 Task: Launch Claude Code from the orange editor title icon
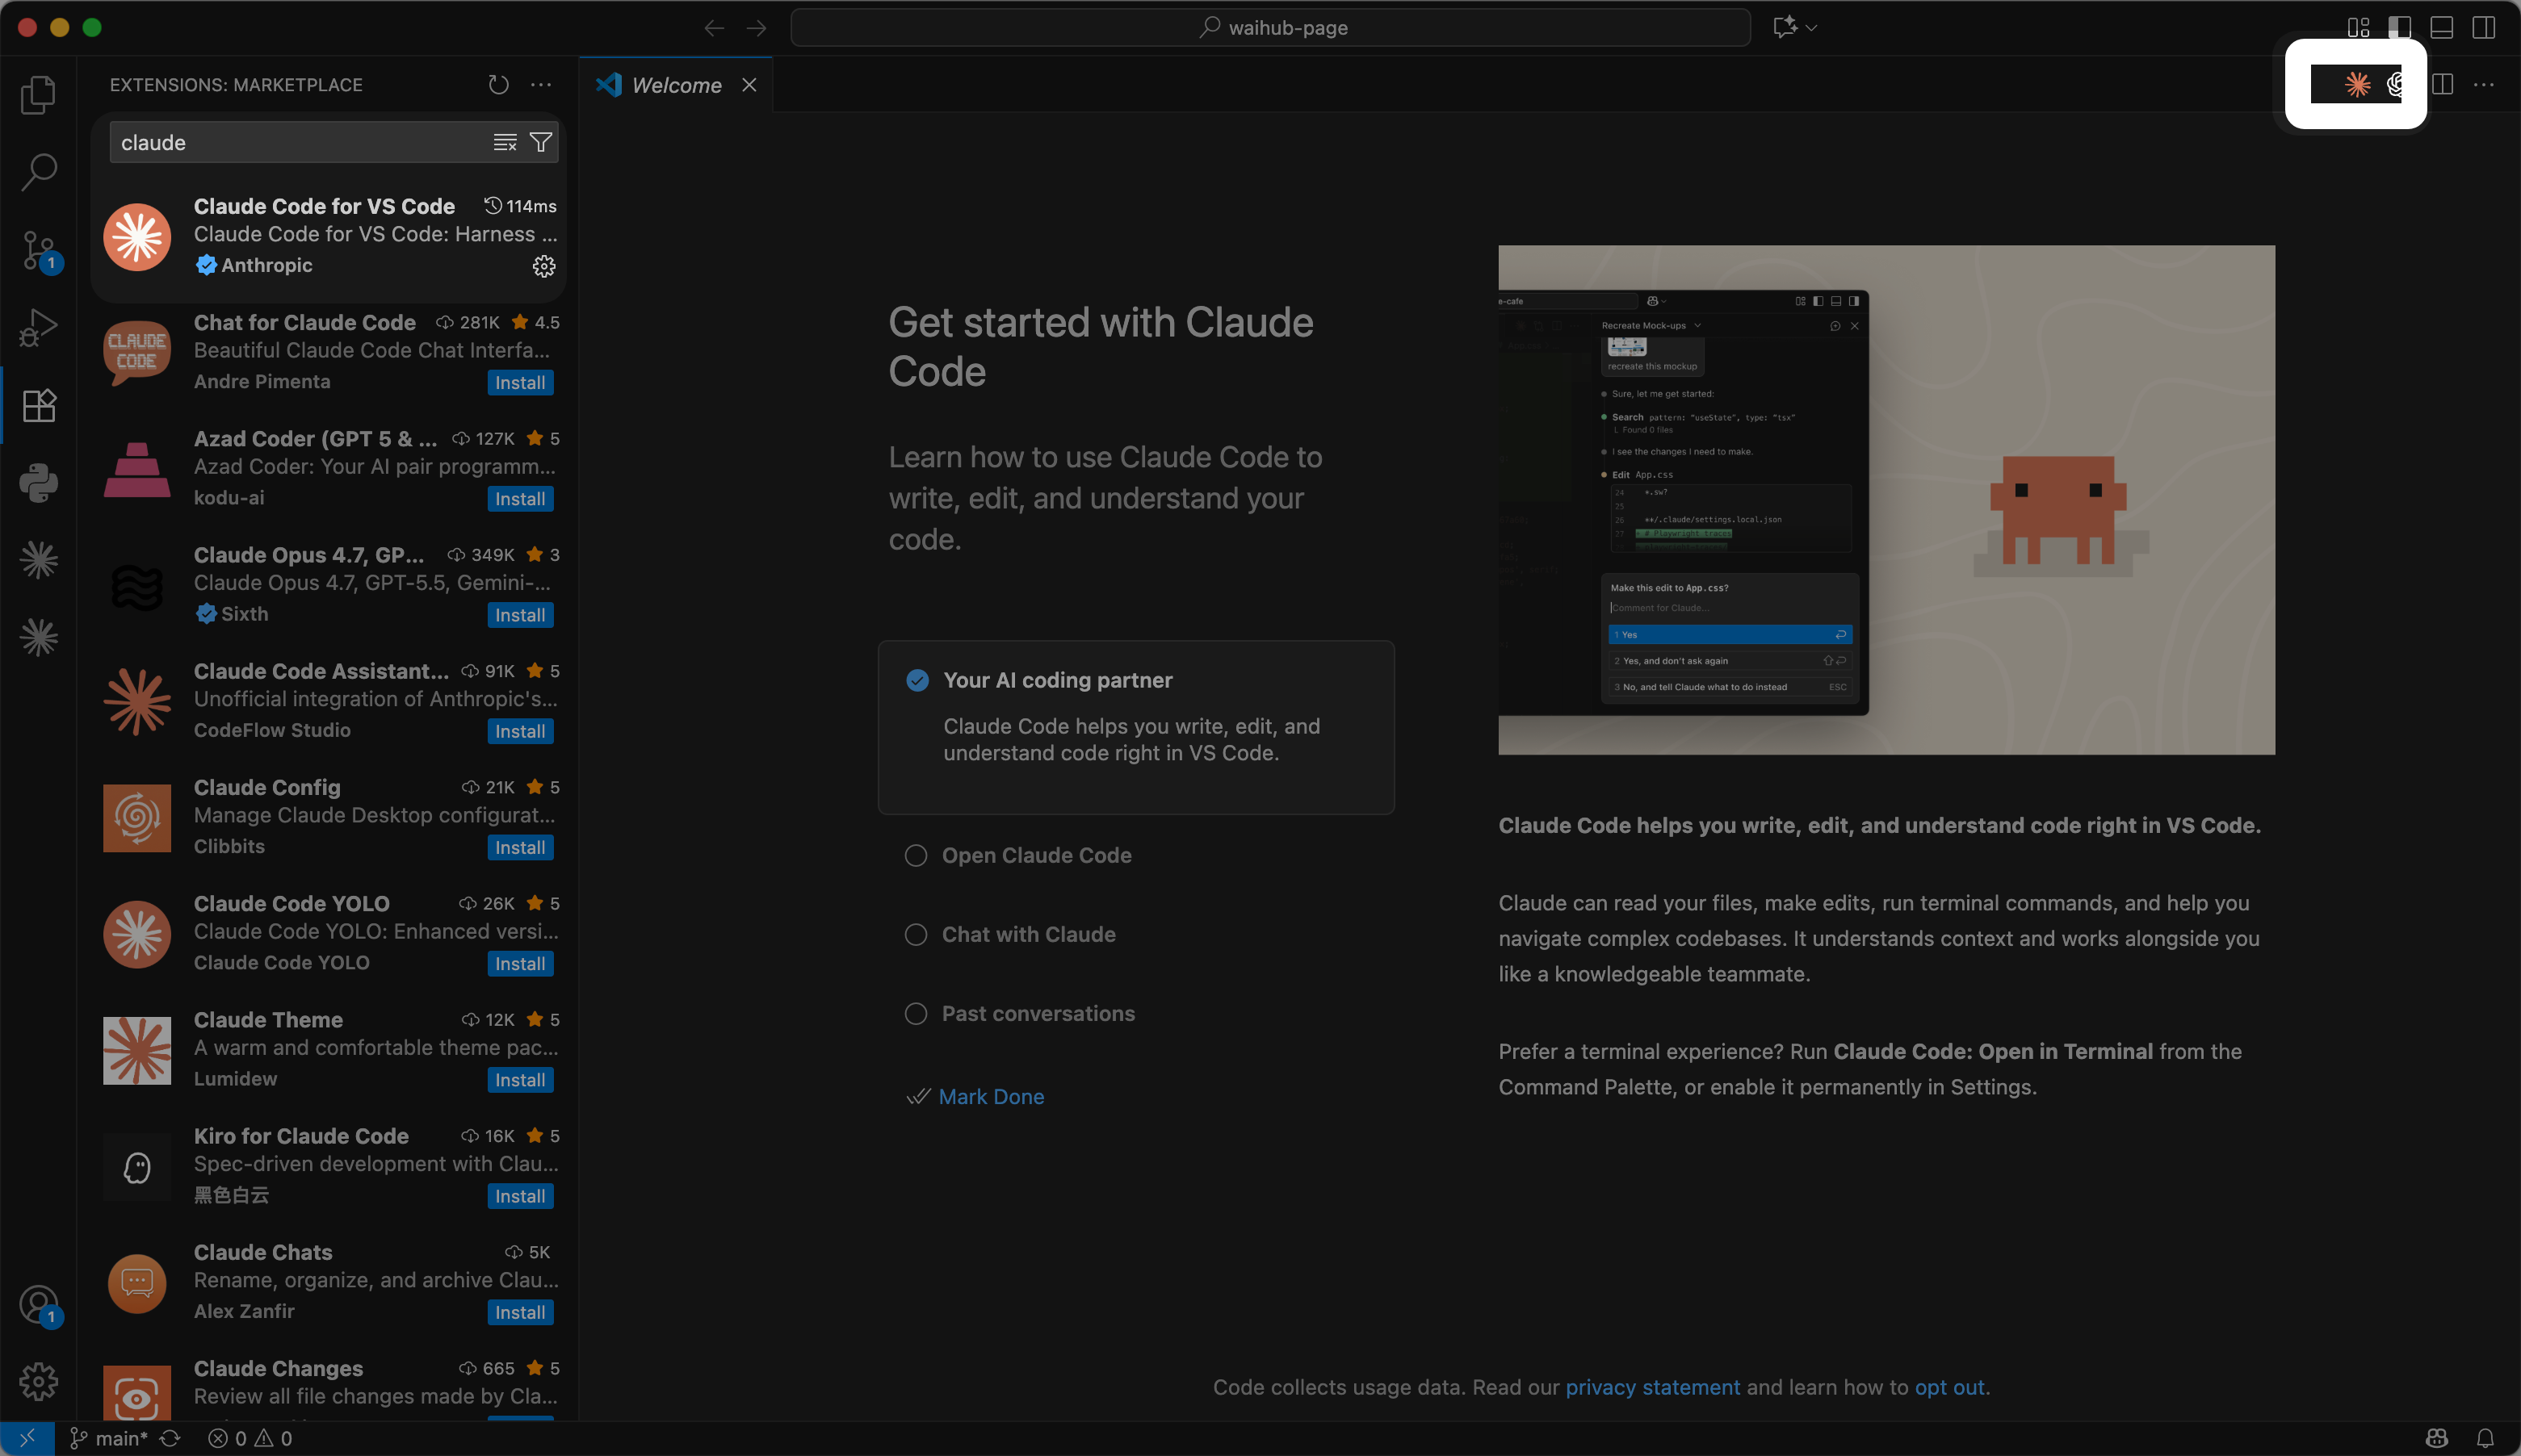pyautogui.click(x=2357, y=85)
